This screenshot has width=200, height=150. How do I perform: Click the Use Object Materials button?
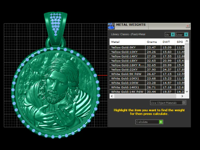(x=168, y=103)
